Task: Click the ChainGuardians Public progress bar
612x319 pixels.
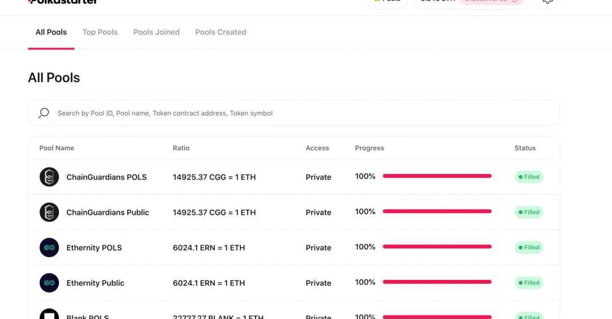Action: [x=437, y=211]
